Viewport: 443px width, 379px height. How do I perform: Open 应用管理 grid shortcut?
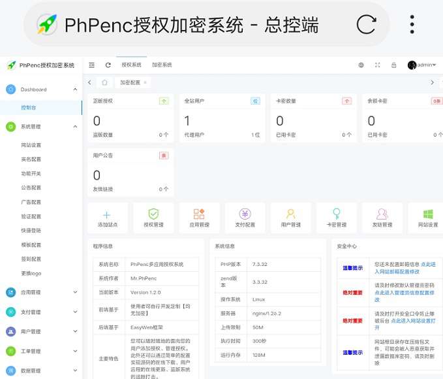(x=199, y=214)
